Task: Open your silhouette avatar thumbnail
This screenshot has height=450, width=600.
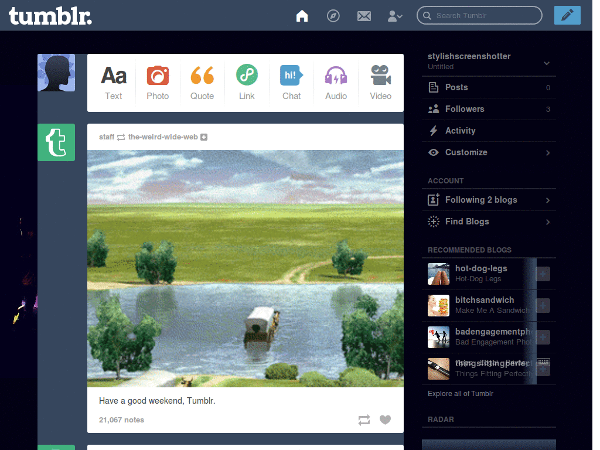Action: tap(56, 73)
